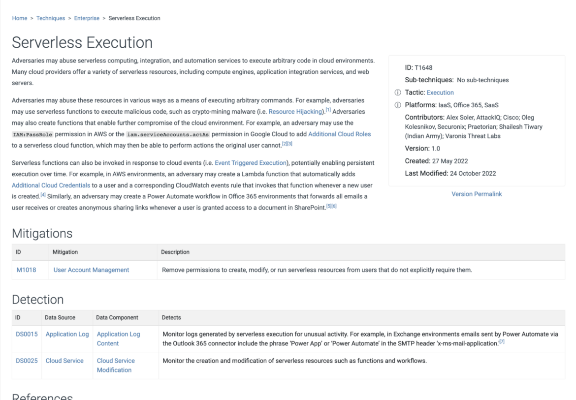Open citation reference [2]
This screenshot has height=400, width=576.
pos(285,144)
